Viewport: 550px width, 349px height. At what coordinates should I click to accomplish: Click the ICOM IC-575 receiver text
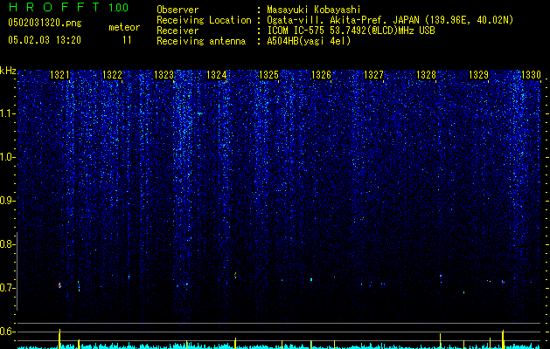click(351, 31)
